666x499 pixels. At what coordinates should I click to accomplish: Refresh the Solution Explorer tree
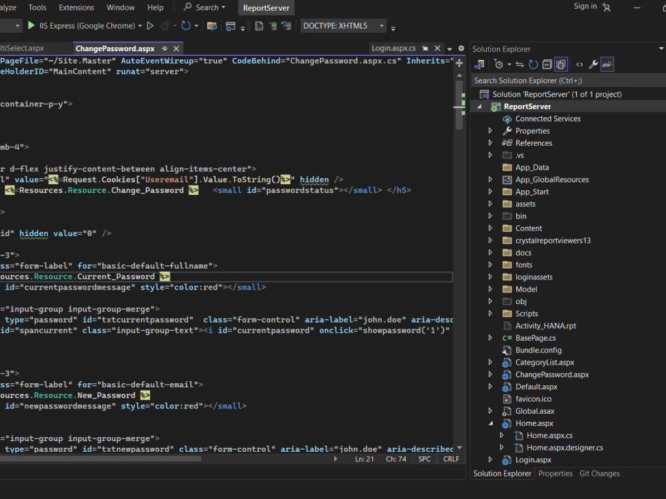tap(533, 64)
